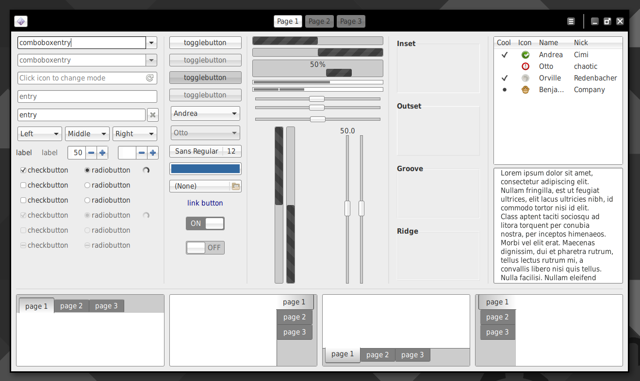Toggle the Cool checkmark for Andrea
Image resolution: width=640 pixels, height=381 pixels.
[505, 55]
